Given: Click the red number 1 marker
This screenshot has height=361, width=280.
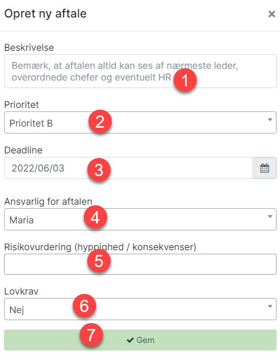Looking at the screenshot, I should [185, 80].
